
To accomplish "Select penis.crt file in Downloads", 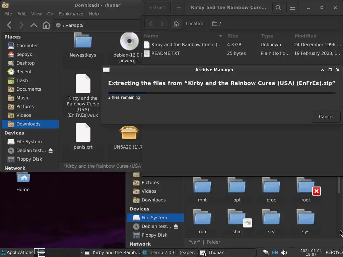I will point(83,137).
